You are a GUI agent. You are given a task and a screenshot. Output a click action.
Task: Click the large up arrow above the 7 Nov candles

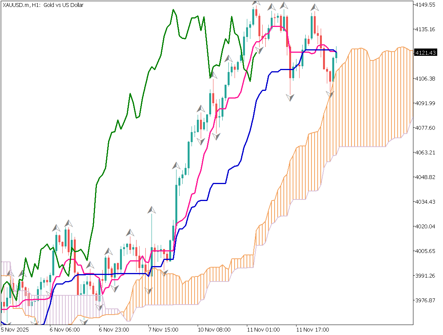[x=151, y=210]
